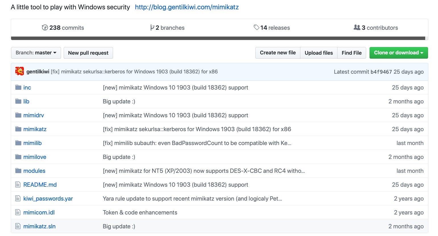438x236 pixels.
Task: Click the releases tag icon
Action: coord(256,27)
